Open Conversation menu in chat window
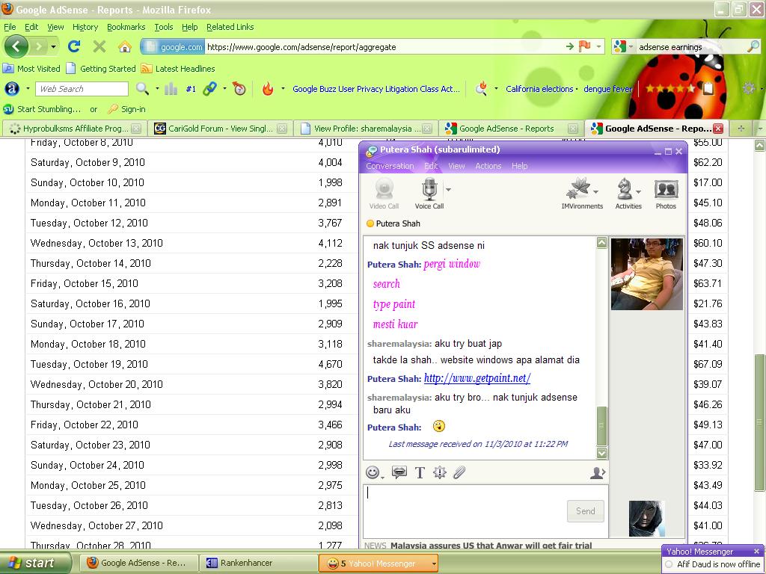Viewport: 766px width, 574px height. [x=390, y=166]
